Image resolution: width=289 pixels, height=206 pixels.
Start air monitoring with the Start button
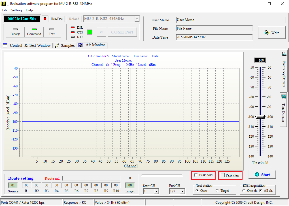pyautogui.click(x=262, y=175)
